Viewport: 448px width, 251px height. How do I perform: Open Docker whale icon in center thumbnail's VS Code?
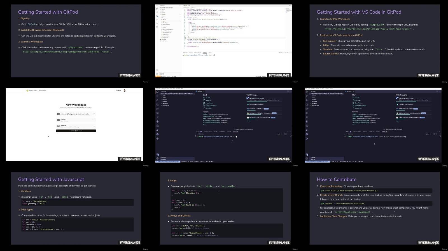tap(157, 130)
